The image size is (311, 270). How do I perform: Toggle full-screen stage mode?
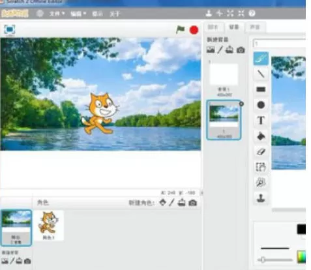coord(10,29)
